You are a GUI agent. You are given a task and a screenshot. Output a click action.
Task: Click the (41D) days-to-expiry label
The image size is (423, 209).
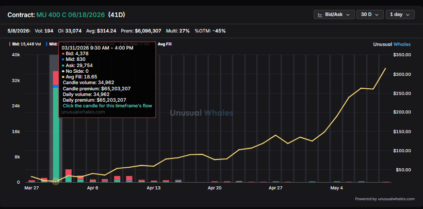tap(117, 15)
